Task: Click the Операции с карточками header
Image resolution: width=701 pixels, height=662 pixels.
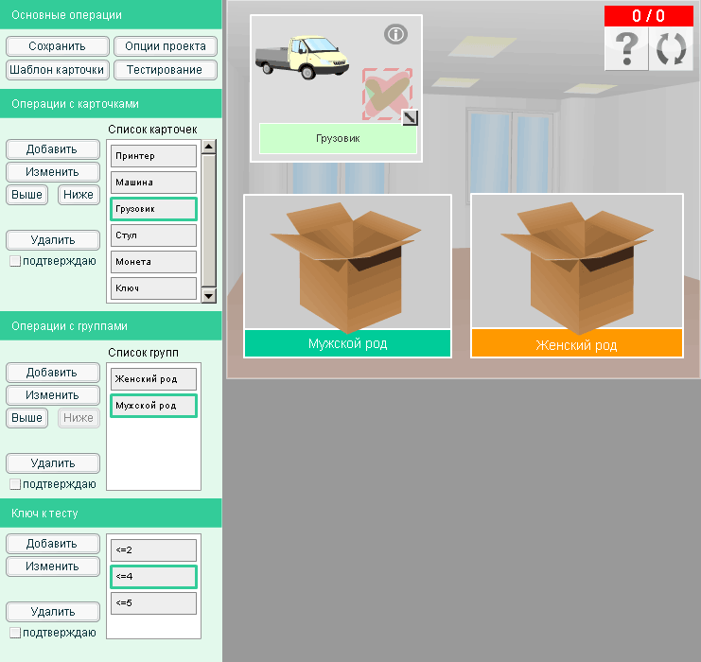Action: (x=111, y=104)
